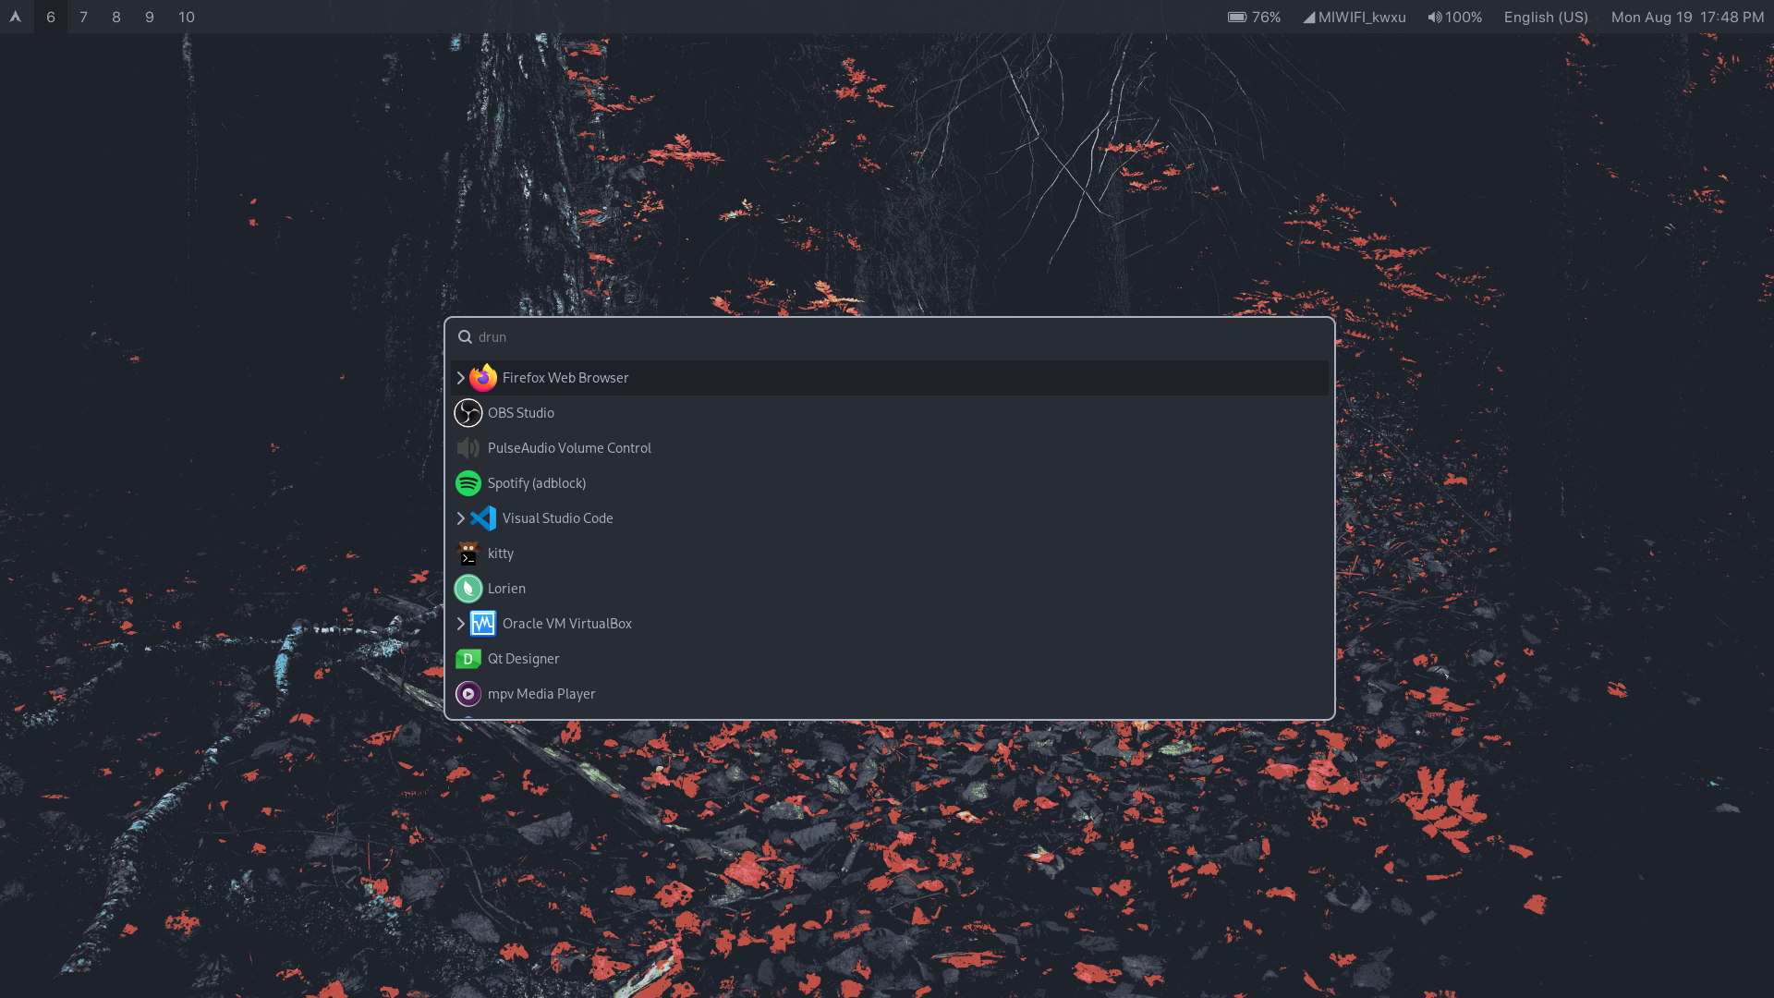
Task: Switch to workspace 7
Action: click(83, 17)
